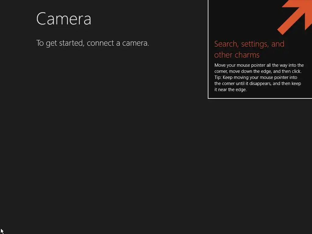The image size is (312, 234).
Task: Click the 'Tip: Keep moving your mouse pointer' line
Action: [256, 77]
